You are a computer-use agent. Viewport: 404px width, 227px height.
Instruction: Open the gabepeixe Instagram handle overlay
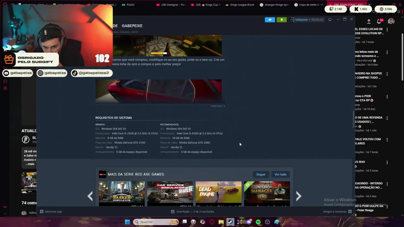tap(52, 73)
